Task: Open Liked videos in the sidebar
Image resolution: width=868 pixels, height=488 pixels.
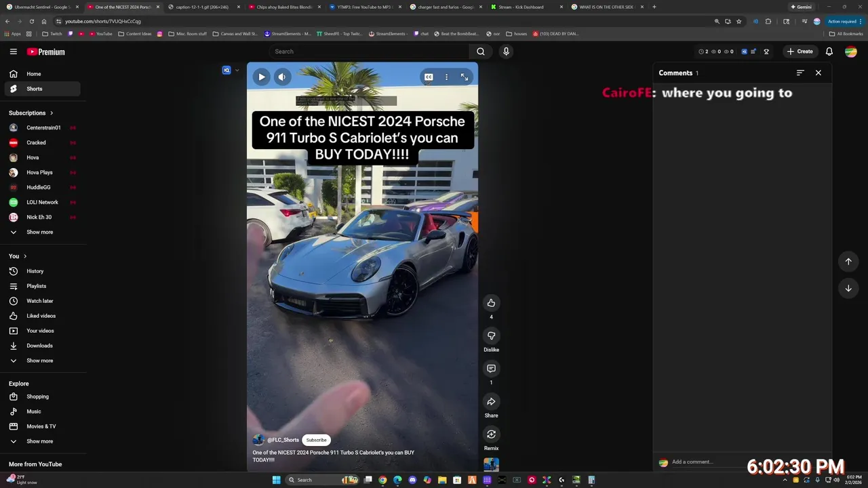Action: 43,316
